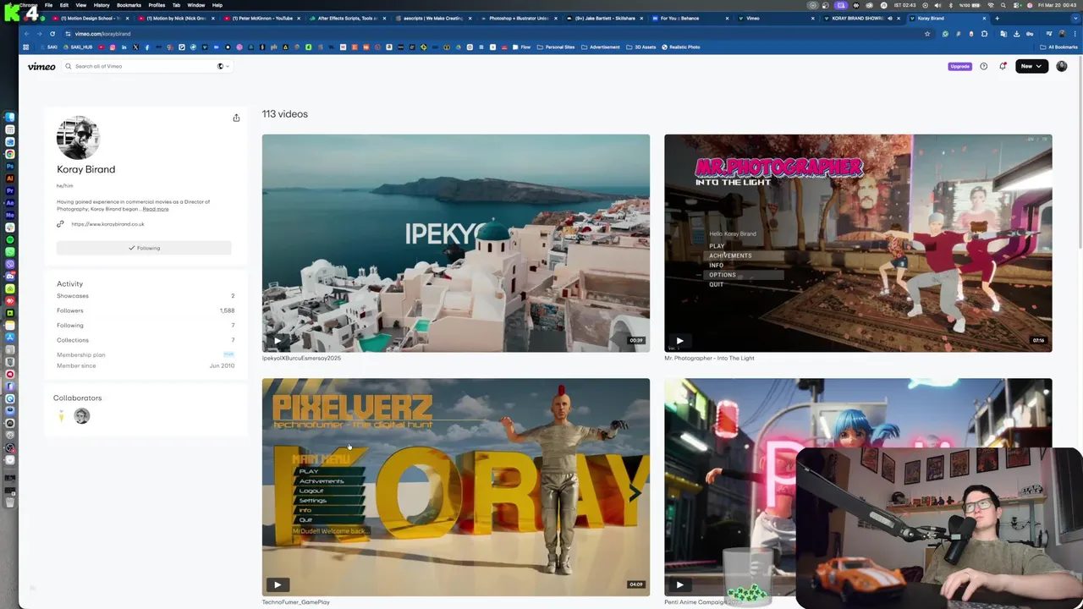Open All Bookmarks folder
Image resolution: width=1083 pixels, height=609 pixels.
1058,47
